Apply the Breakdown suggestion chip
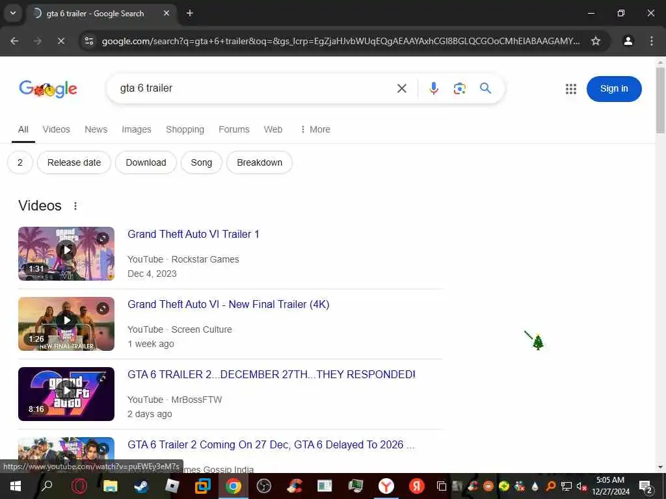 [260, 162]
